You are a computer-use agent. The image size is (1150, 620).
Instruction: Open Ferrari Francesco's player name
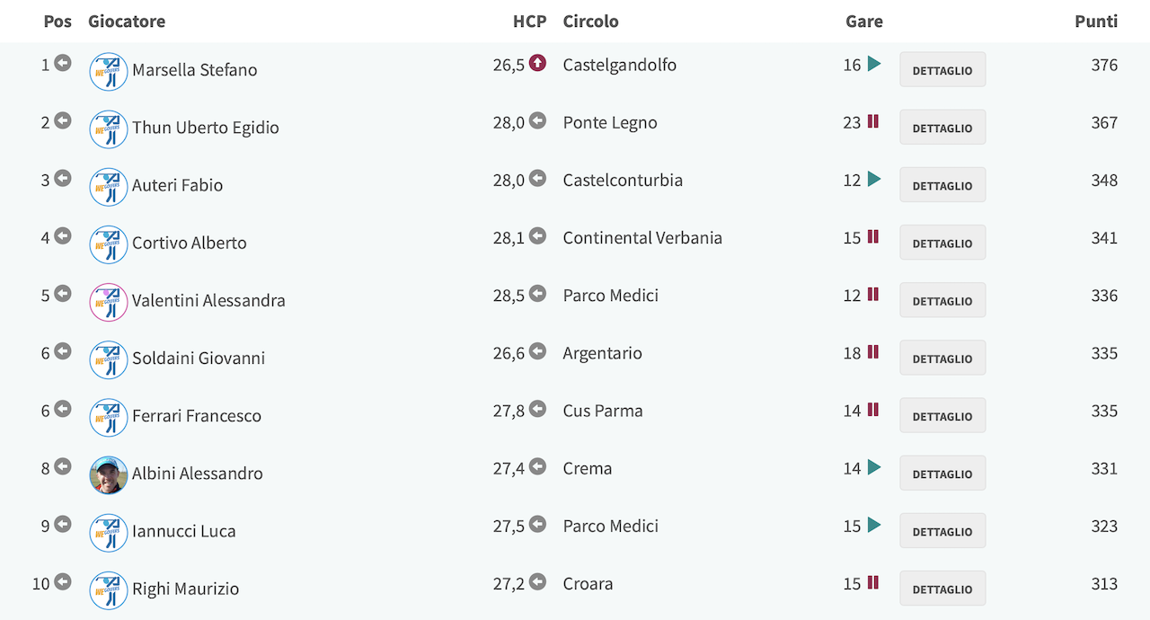pos(197,416)
